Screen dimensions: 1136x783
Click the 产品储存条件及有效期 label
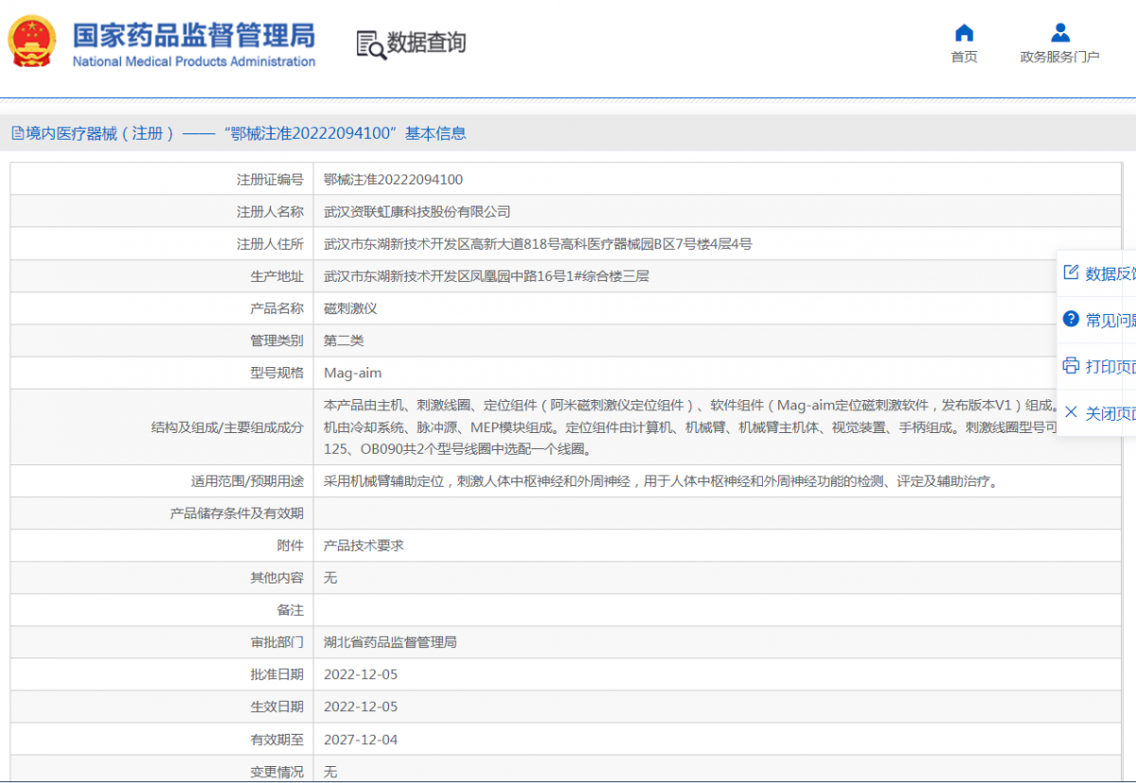[237, 513]
